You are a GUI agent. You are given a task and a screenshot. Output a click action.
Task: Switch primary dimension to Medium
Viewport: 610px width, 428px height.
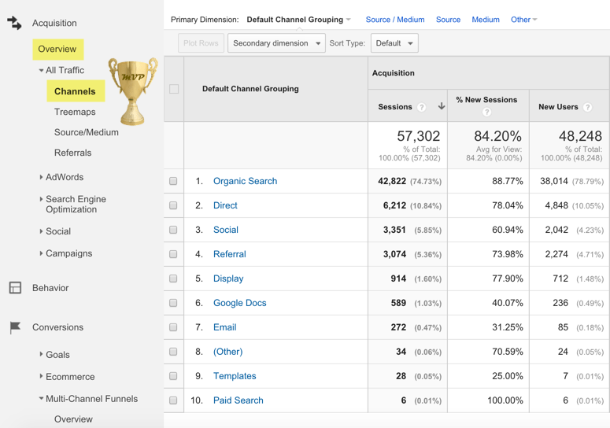point(486,20)
